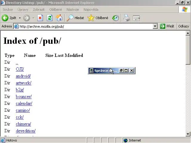Image resolution: width=191 pixels, height=143 pixels.
Task: Open the calendar/ directory link
Action: coord(24,103)
